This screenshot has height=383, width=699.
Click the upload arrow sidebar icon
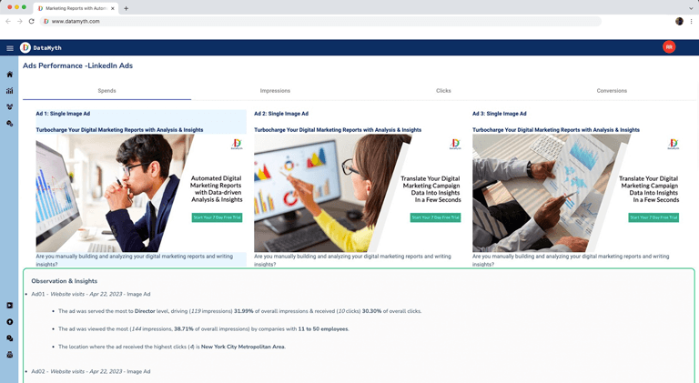9,322
